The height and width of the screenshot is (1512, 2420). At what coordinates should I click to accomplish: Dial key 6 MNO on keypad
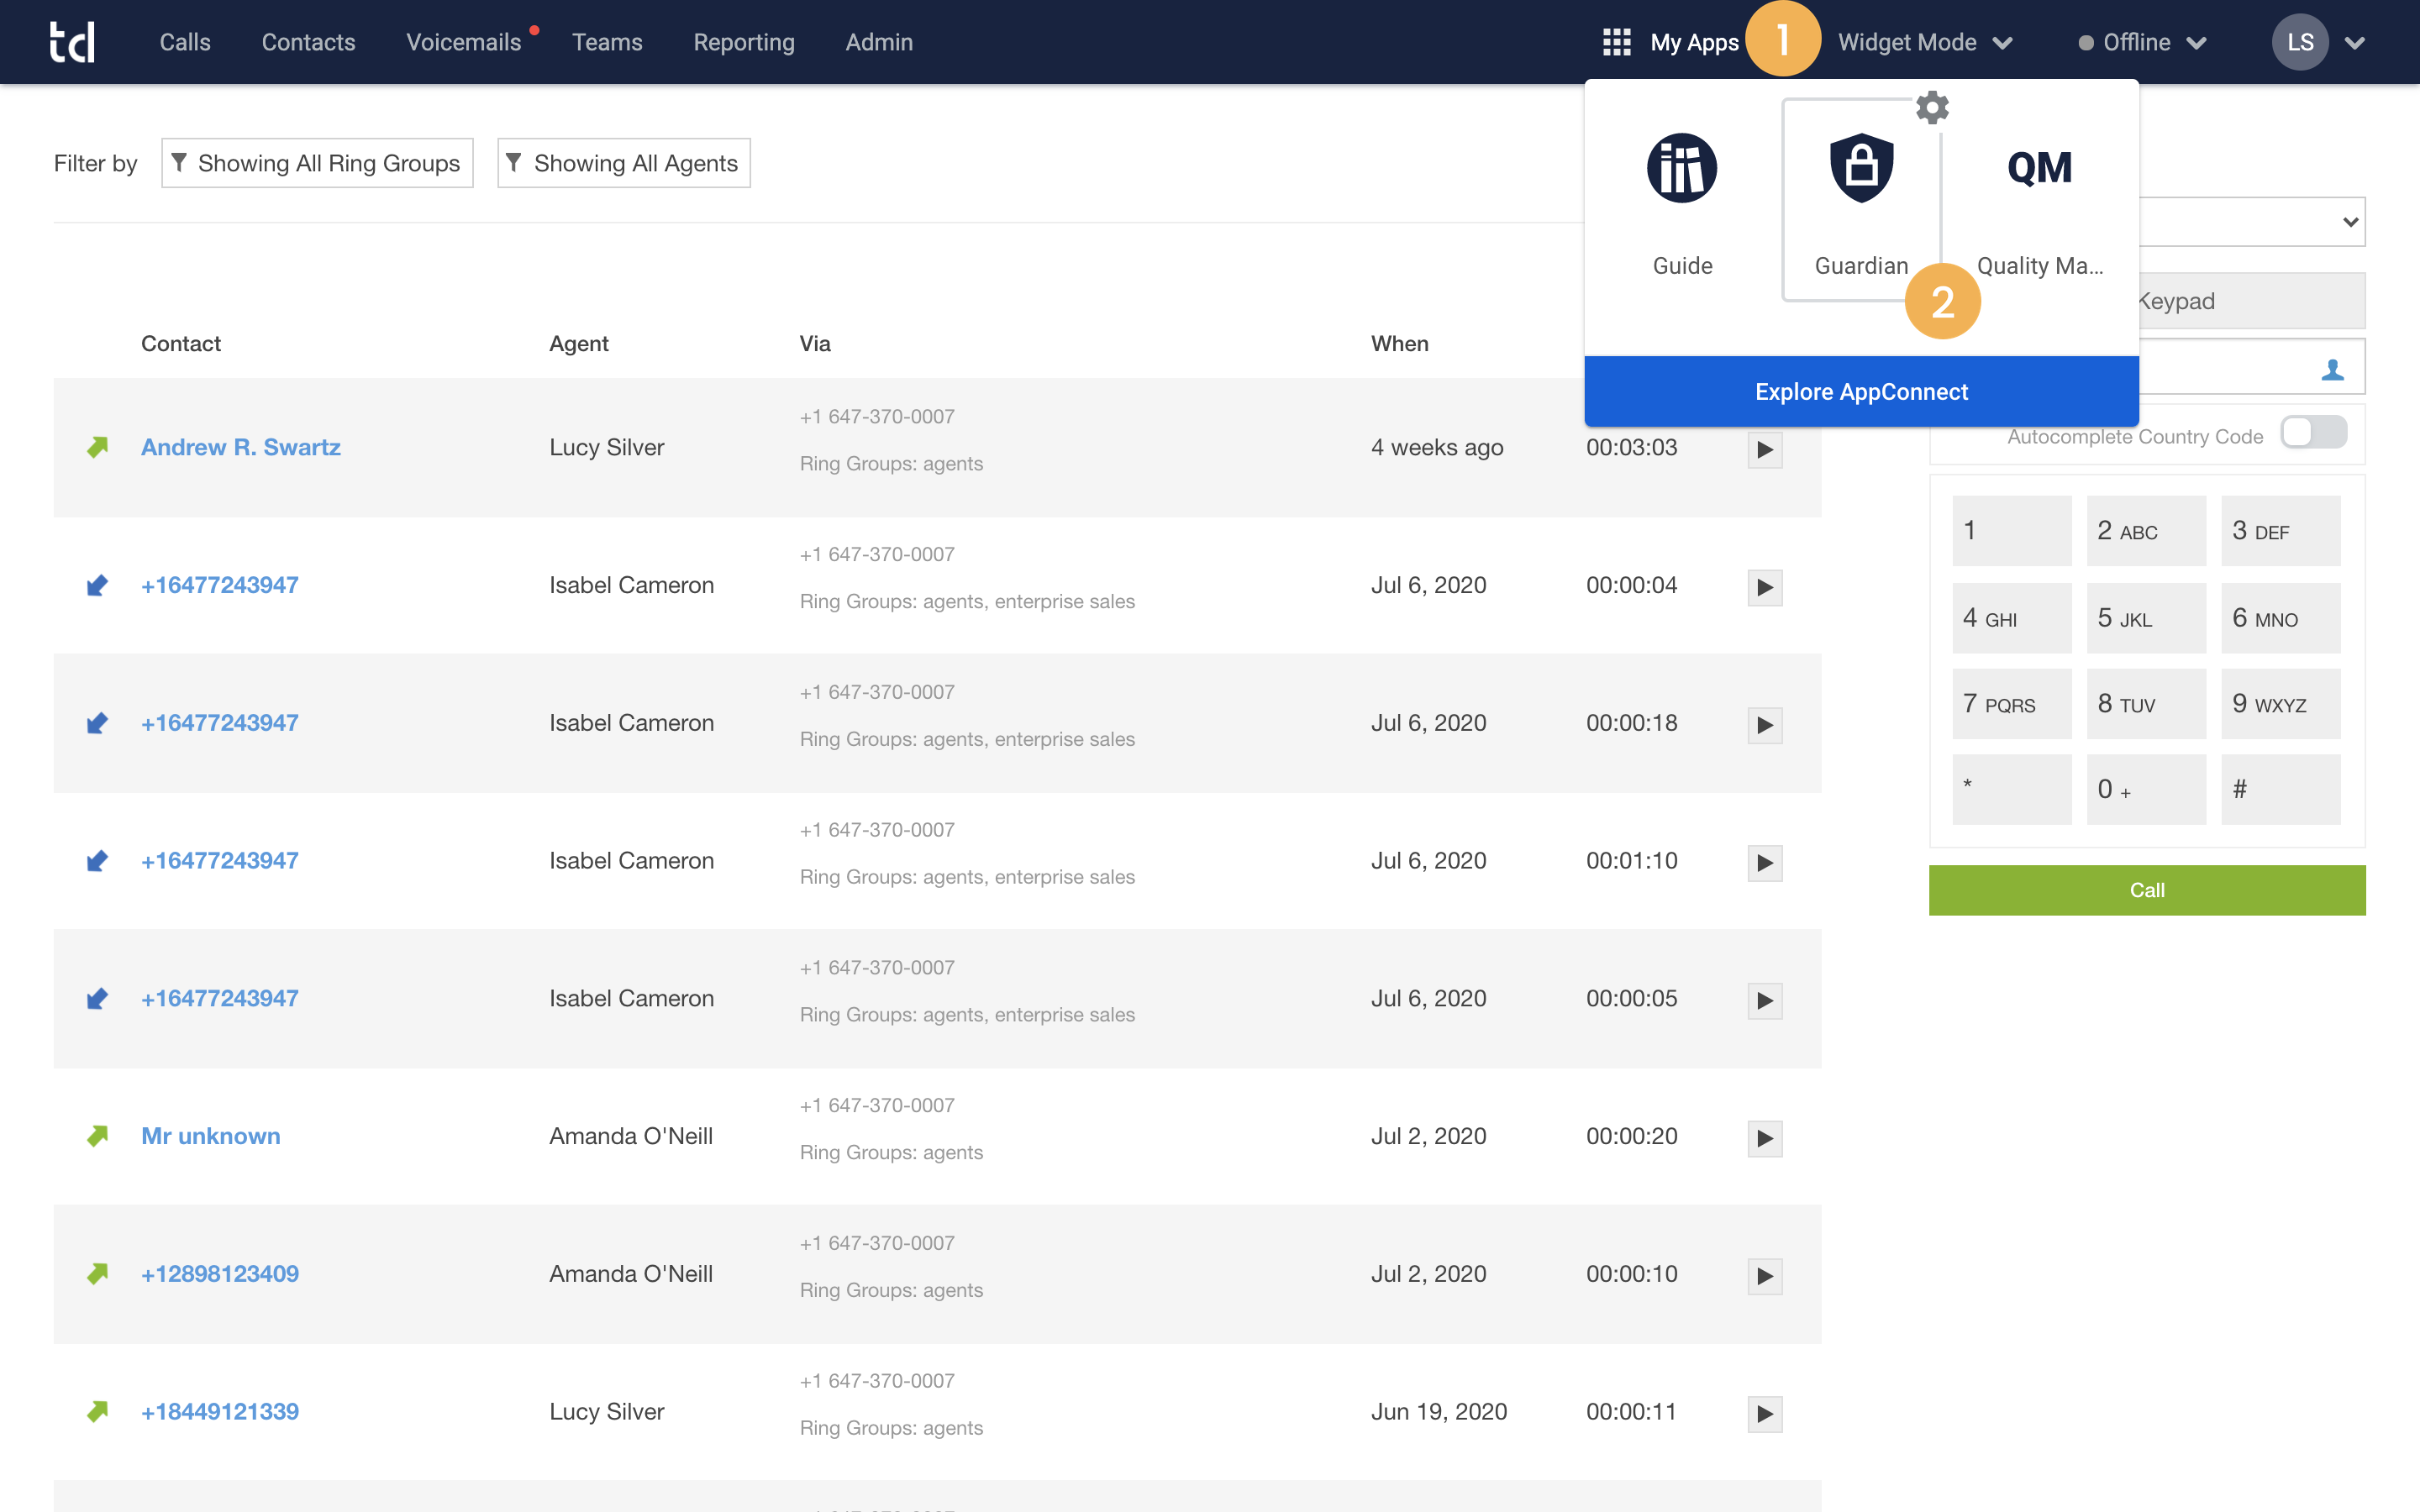pos(2281,618)
